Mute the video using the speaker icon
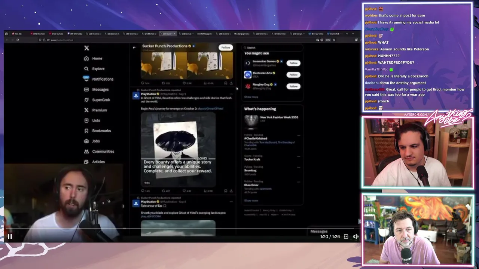This screenshot has height=269, width=479. pyautogui.click(x=356, y=236)
